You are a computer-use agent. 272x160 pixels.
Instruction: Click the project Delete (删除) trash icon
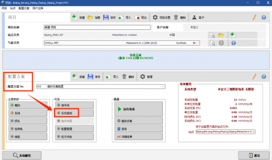point(176,17)
